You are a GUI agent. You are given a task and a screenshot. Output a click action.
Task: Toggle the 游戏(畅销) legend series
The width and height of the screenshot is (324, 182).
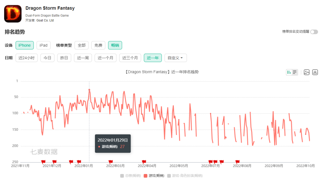[154, 176]
